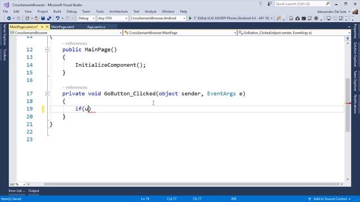Click the find-in-files icon after device selector

(x=279, y=18)
